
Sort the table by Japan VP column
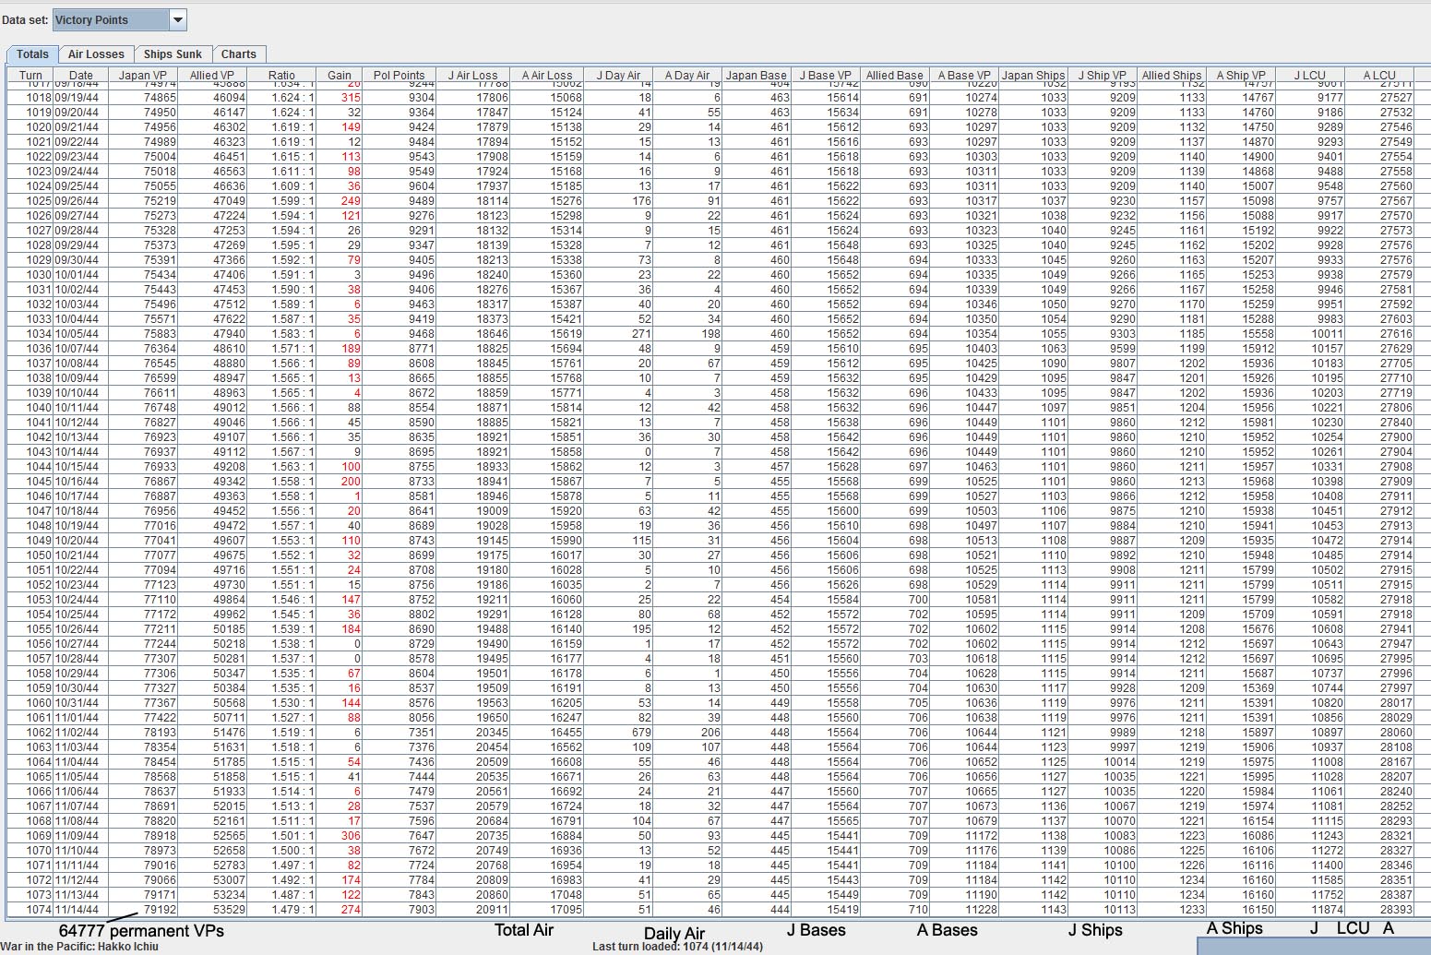pyautogui.click(x=143, y=75)
